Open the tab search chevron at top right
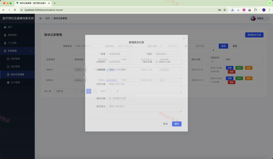273x159 pixels. pyautogui.click(x=270, y=3)
